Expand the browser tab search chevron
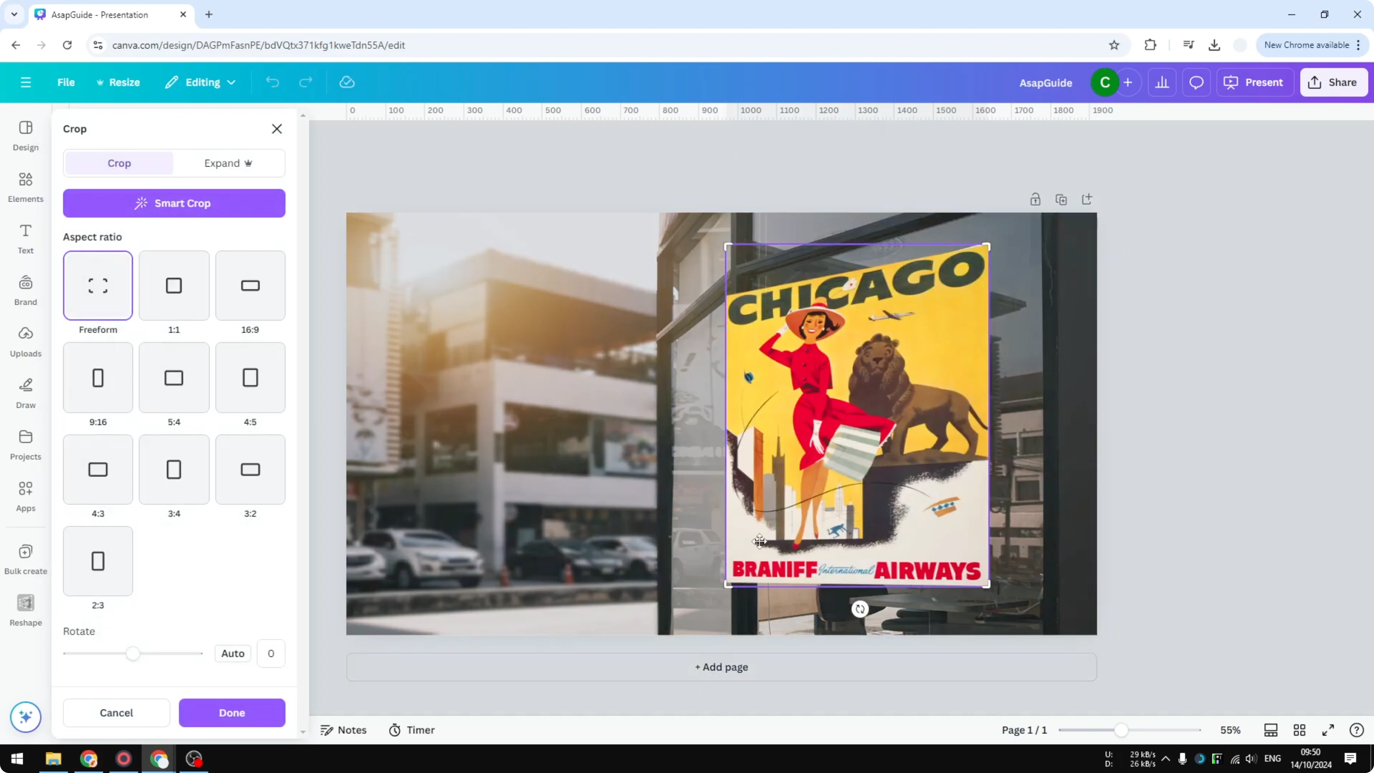The height and width of the screenshot is (773, 1374). point(14,15)
